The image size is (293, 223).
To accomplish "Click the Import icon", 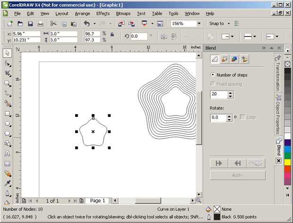I will click(121, 24).
